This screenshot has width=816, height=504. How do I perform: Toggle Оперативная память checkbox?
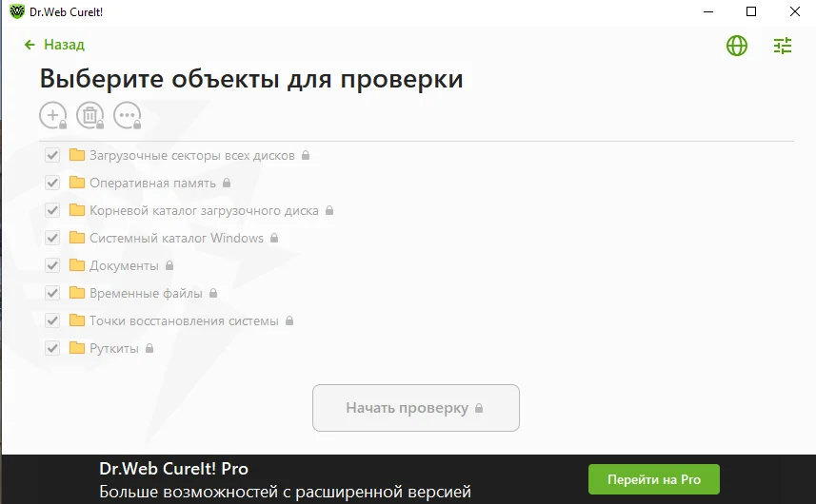52,183
